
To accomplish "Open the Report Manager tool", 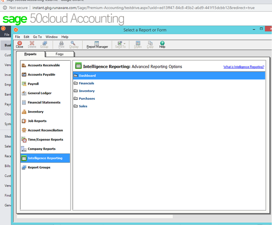I will click(97, 45).
